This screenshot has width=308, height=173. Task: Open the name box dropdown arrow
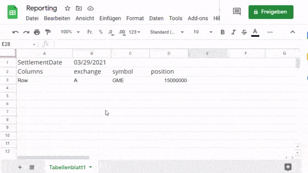[34, 44]
